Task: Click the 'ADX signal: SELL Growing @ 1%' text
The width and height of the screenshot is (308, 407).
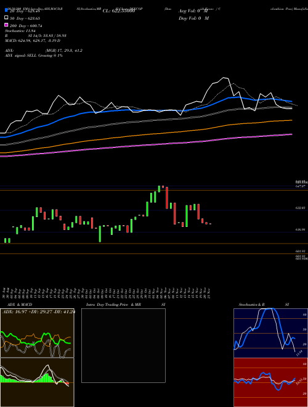Action: point(34,55)
